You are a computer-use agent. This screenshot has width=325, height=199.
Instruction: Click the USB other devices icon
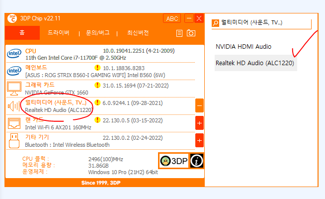pyautogui.click(x=14, y=141)
